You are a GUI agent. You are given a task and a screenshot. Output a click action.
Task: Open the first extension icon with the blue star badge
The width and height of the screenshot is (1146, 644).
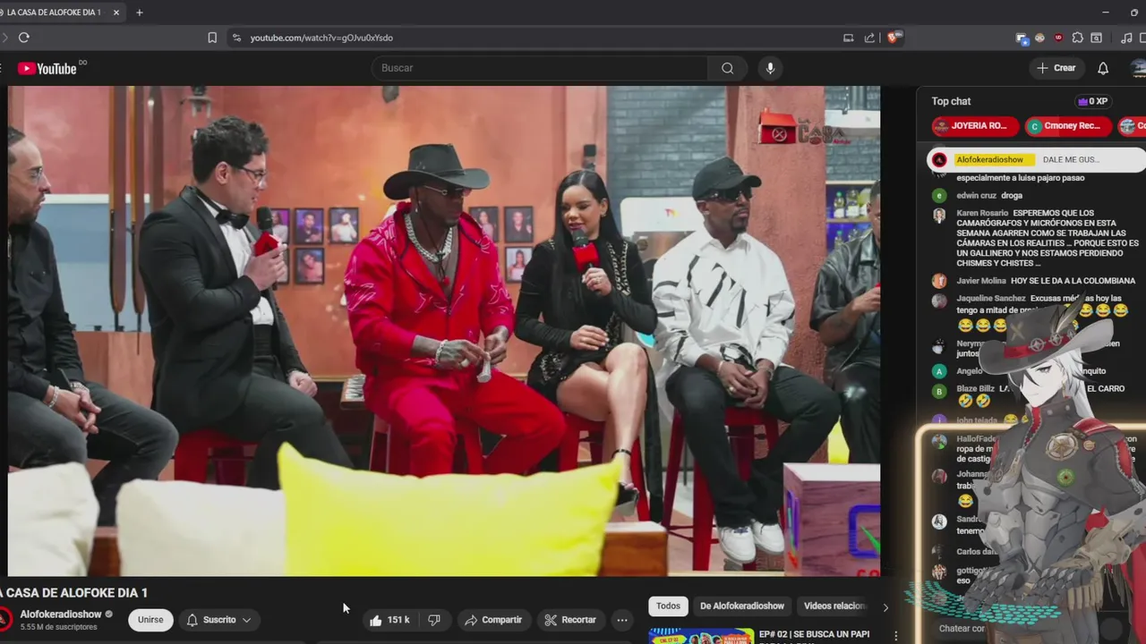[x=1022, y=38]
